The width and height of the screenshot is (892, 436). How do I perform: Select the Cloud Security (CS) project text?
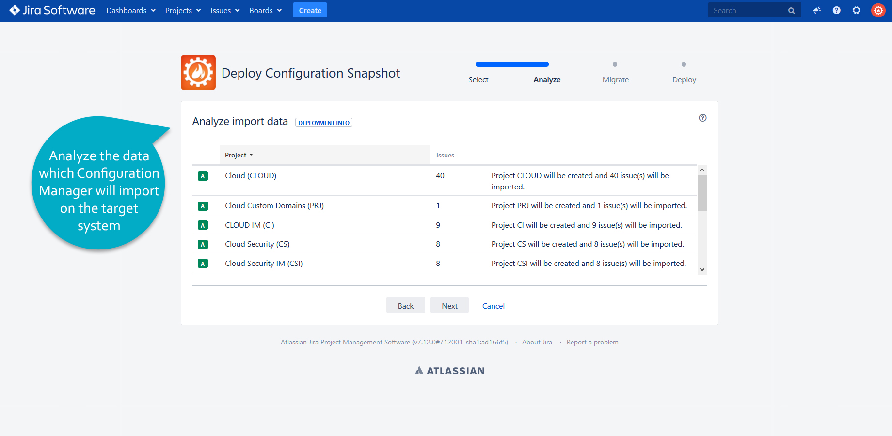click(257, 244)
